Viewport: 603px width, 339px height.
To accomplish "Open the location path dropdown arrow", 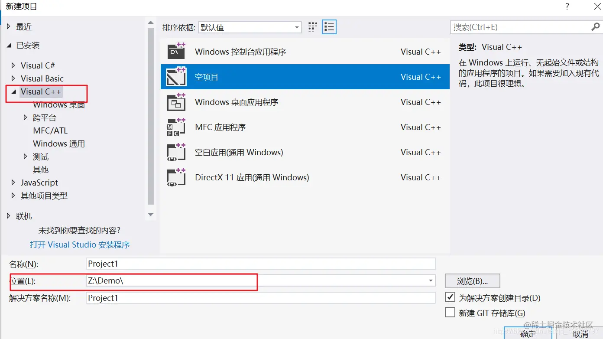I will click(431, 280).
